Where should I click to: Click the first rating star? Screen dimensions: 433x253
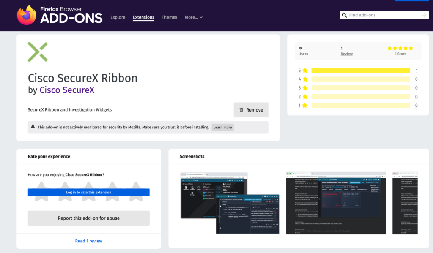tap(41, 185)
